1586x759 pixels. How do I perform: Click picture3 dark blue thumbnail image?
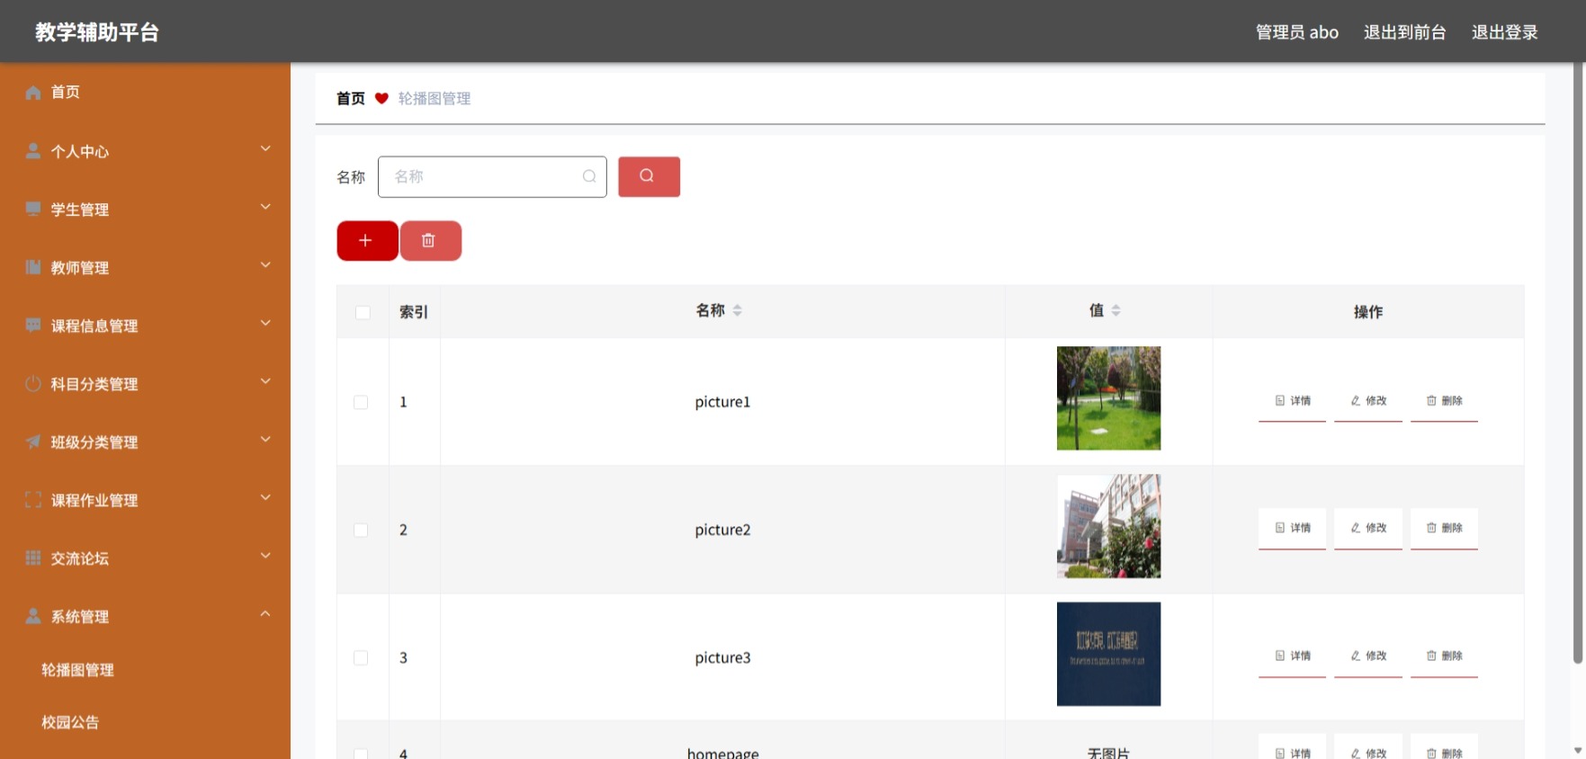click(1108, 654)
